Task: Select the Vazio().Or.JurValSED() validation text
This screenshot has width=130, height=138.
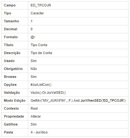Action: point(48,93)
